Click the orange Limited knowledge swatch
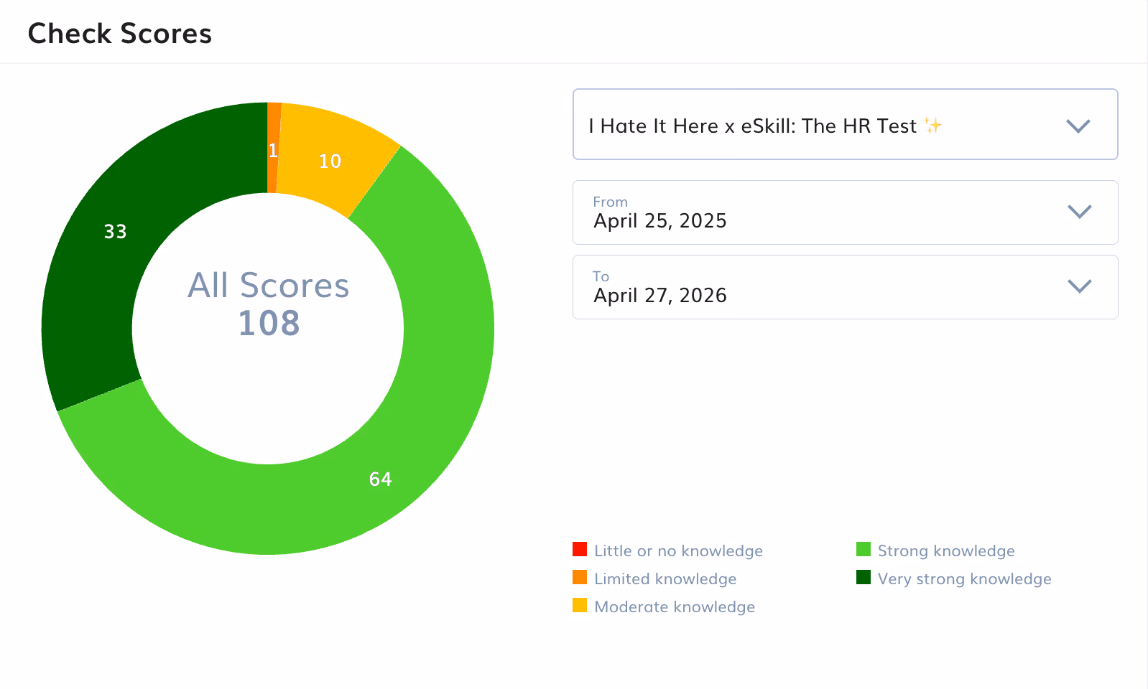1148x689 pixels. click(580, 578)
